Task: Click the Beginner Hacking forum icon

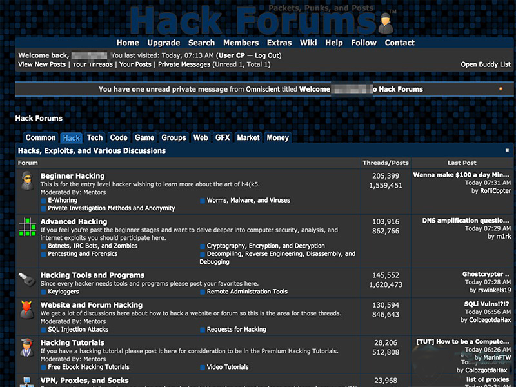Action: click(x=27, y=181)
